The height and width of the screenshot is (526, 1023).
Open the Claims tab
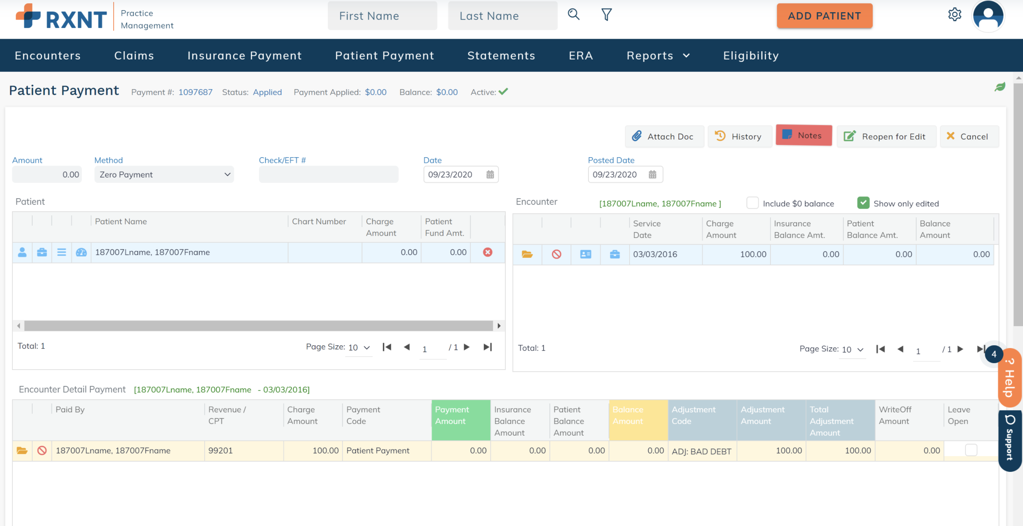click(x=134, y=56)
